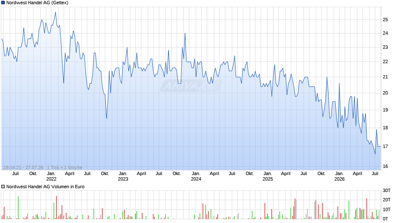Click the price axis label 17

(x=385, y=146)
